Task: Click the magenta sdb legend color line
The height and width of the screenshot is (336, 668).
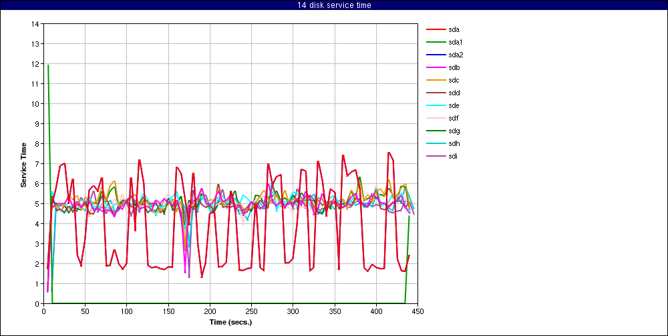Action: pos(435,67)
